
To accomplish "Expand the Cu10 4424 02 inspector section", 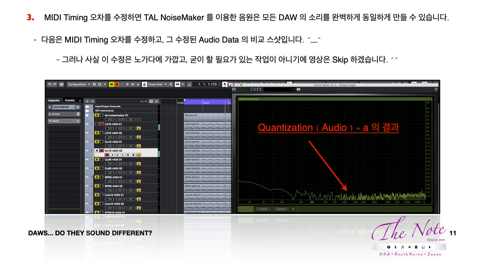I will point(50,107).
